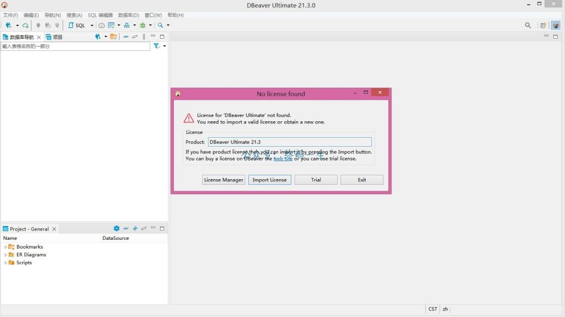
Task: Open the navigator view menu (three dots)
Action: (x=144, y=37)
